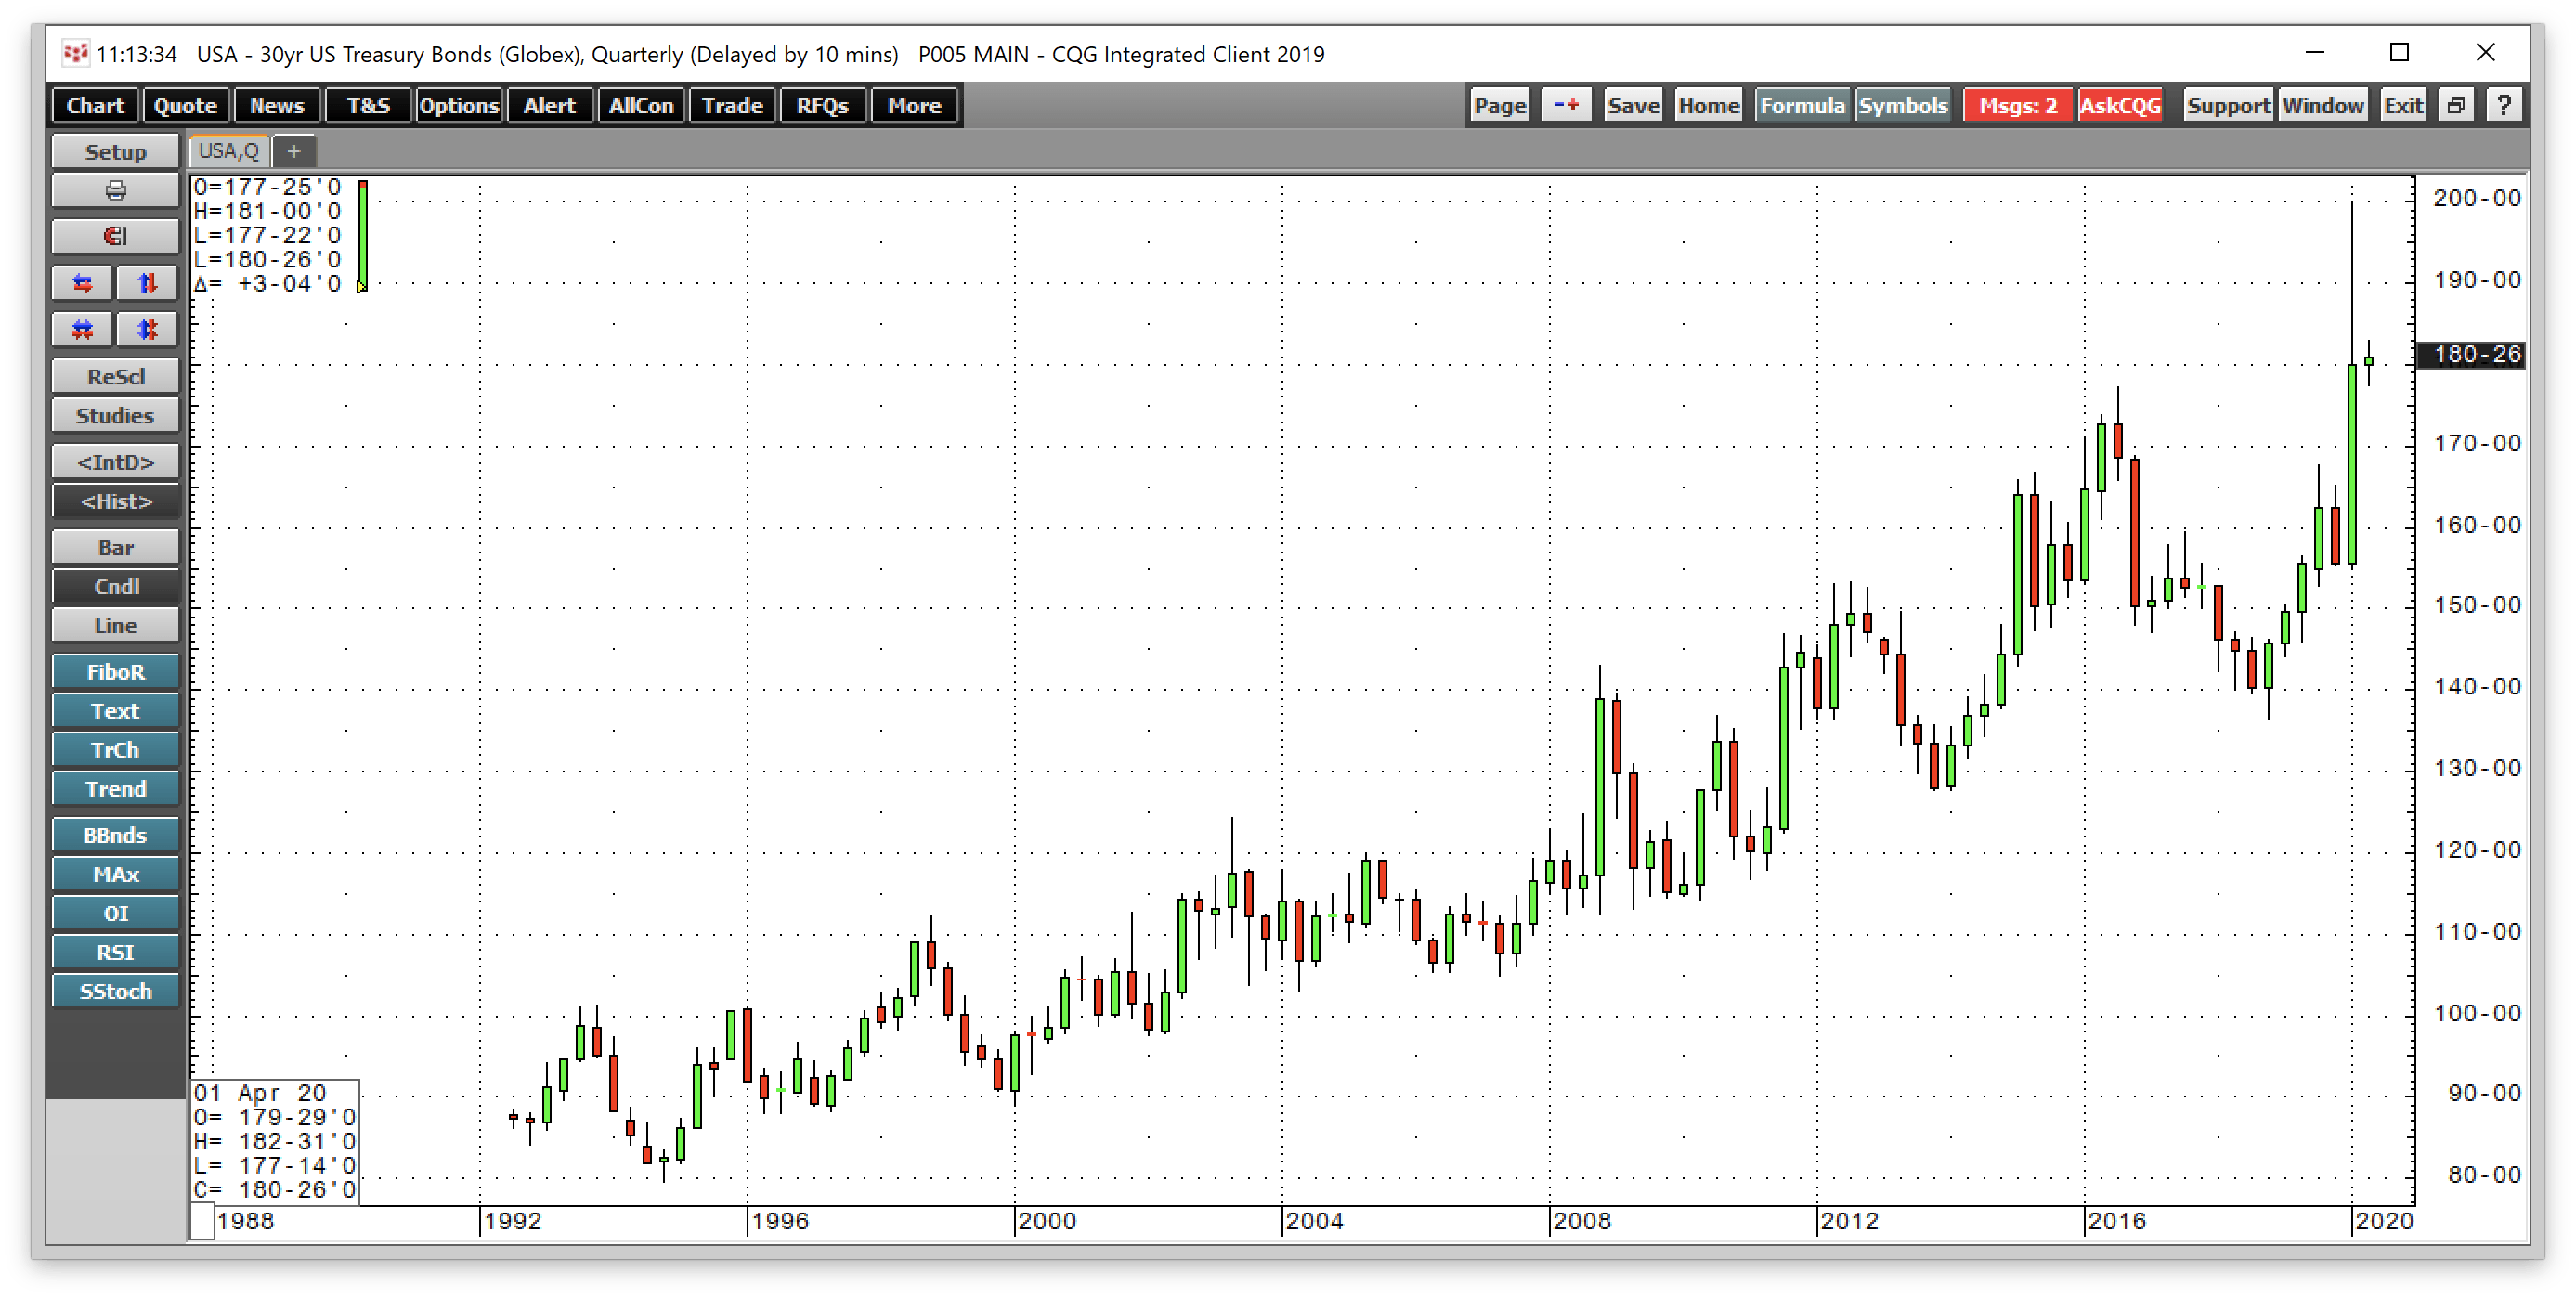Image resolution: width=2576 pixels, height=1298 pixels.
Task: Click the CQG app icon in title bar
Action: point(75,53)
